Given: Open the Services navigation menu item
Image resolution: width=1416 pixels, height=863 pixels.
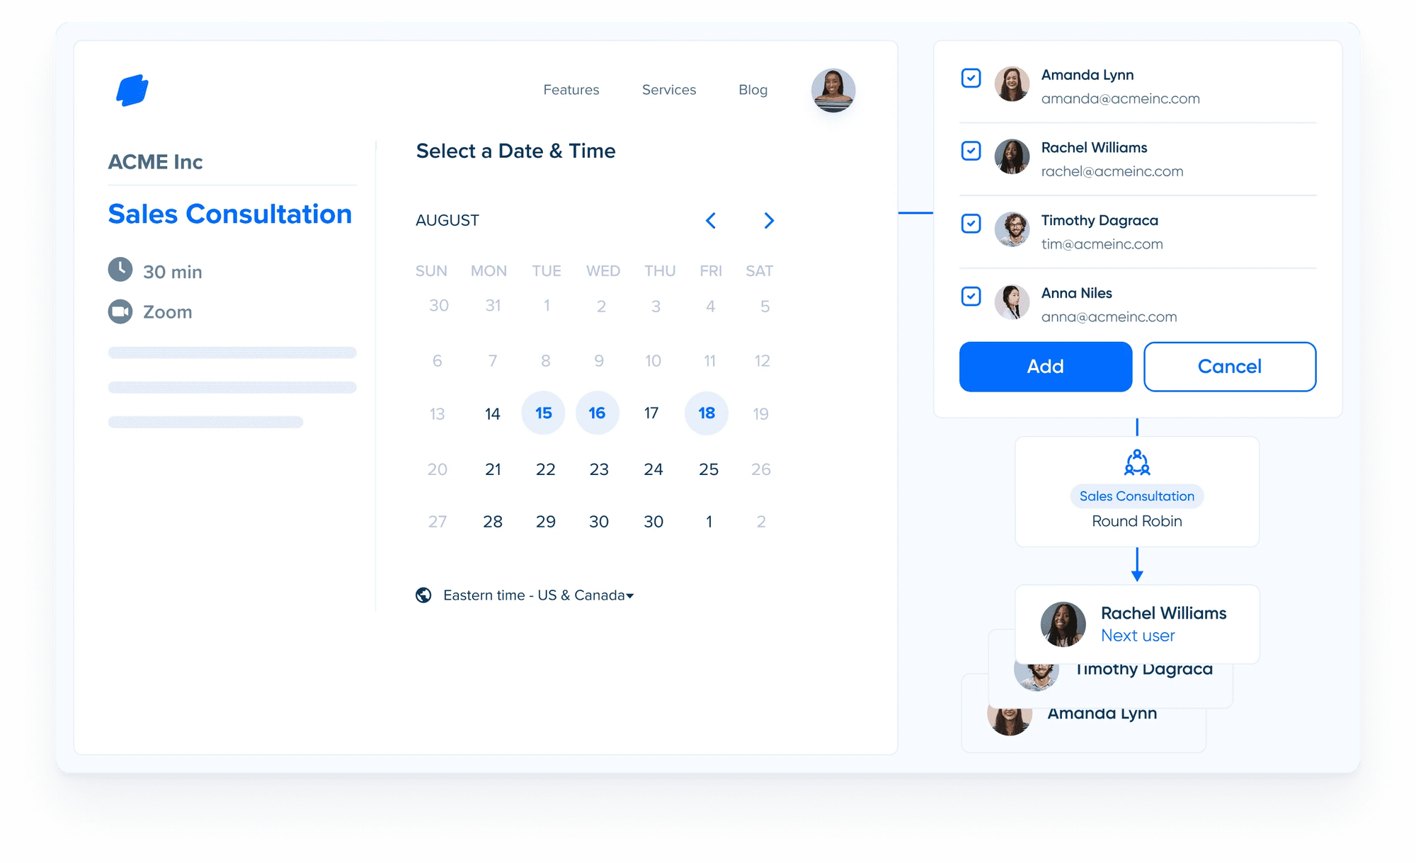Looking at the screenshot, I should coord(668,89).
